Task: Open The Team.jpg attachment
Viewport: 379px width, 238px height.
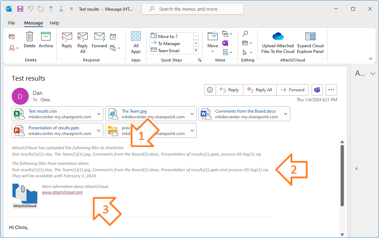Action: [146, 114]
